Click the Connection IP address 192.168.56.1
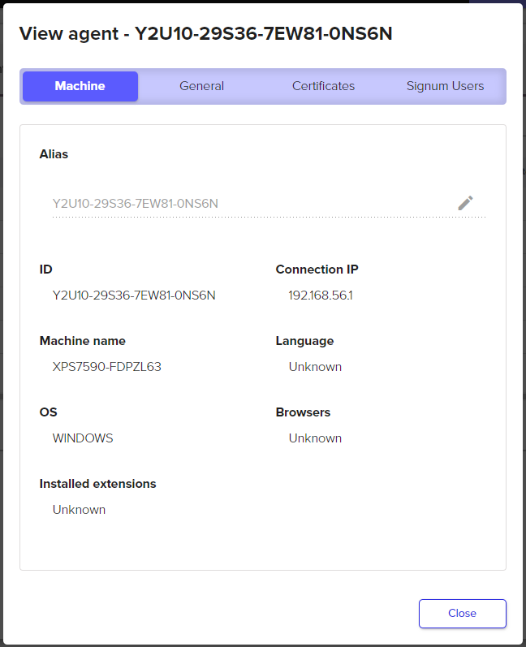Screen dimensions: 526x647 click(321, 295)
